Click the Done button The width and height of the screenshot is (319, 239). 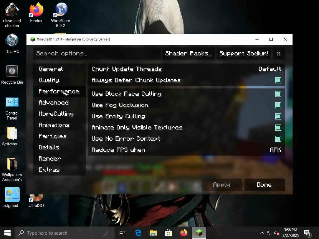pyautogui.click(x=264, y=185)
